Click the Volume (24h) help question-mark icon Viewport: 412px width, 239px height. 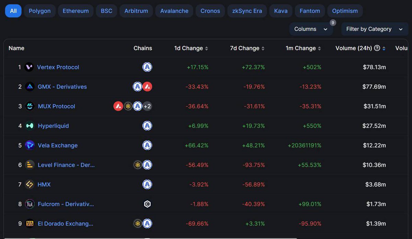[x=377, y=48]
